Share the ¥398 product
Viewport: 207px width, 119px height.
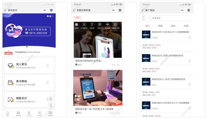[190, 85]
